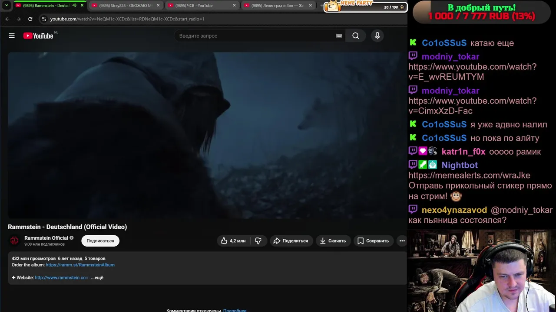This screenshot has width=556, height=312.
Task: Go to the YouTube home logo
Action: click(38, 36)
